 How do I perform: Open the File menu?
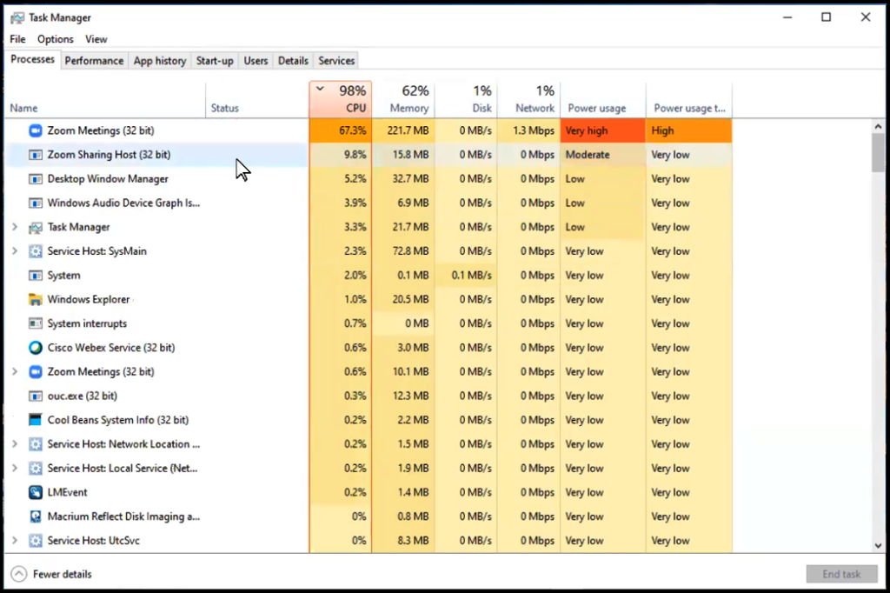coord(17,39)
